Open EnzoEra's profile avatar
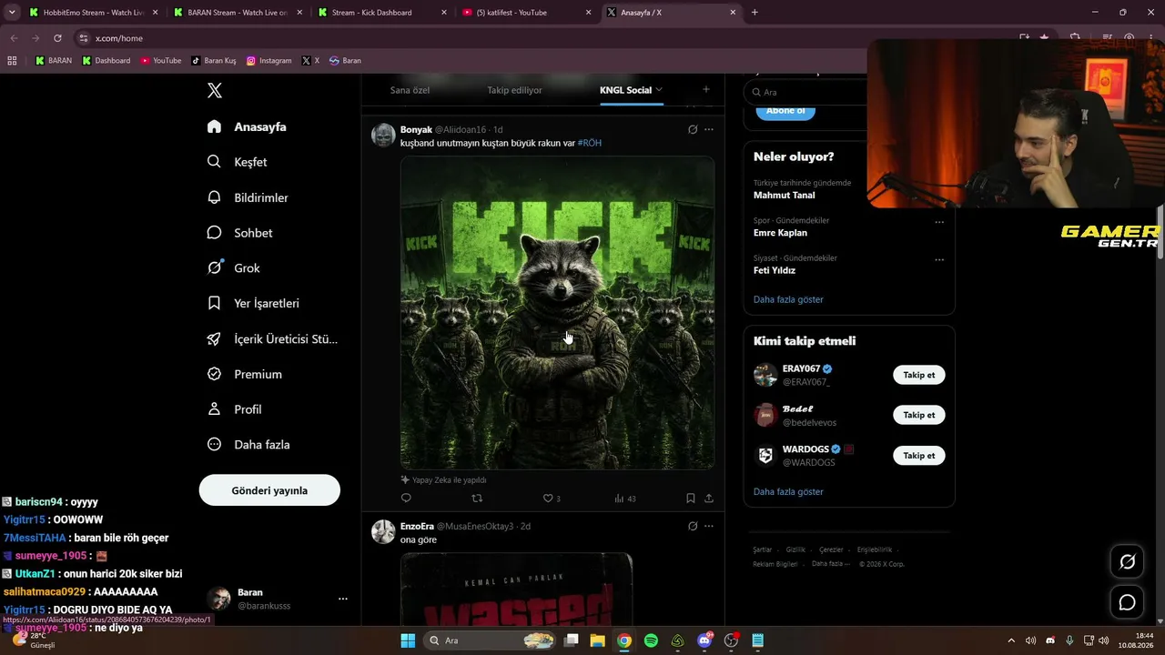This screenshot has width=1165, height=655. (x=383, y=531)
